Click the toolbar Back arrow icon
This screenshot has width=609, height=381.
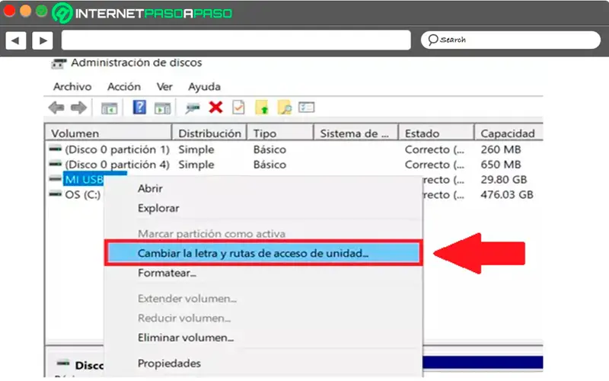56,107
